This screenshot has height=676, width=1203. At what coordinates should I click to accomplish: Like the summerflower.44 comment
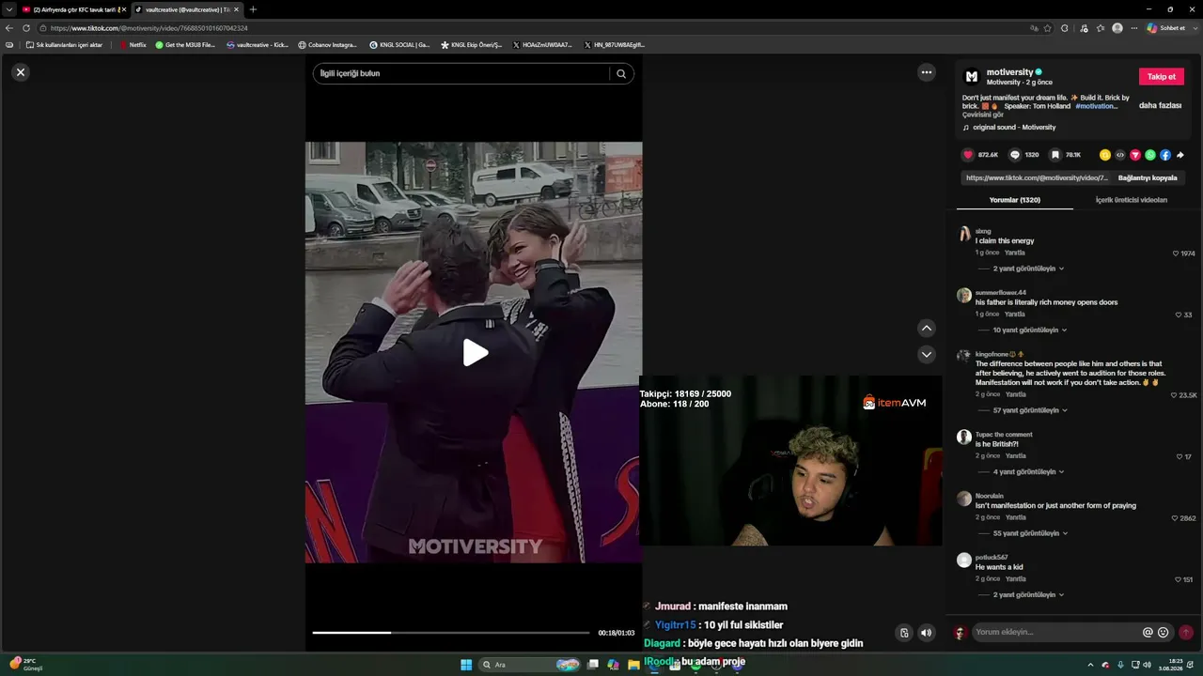1179,315
